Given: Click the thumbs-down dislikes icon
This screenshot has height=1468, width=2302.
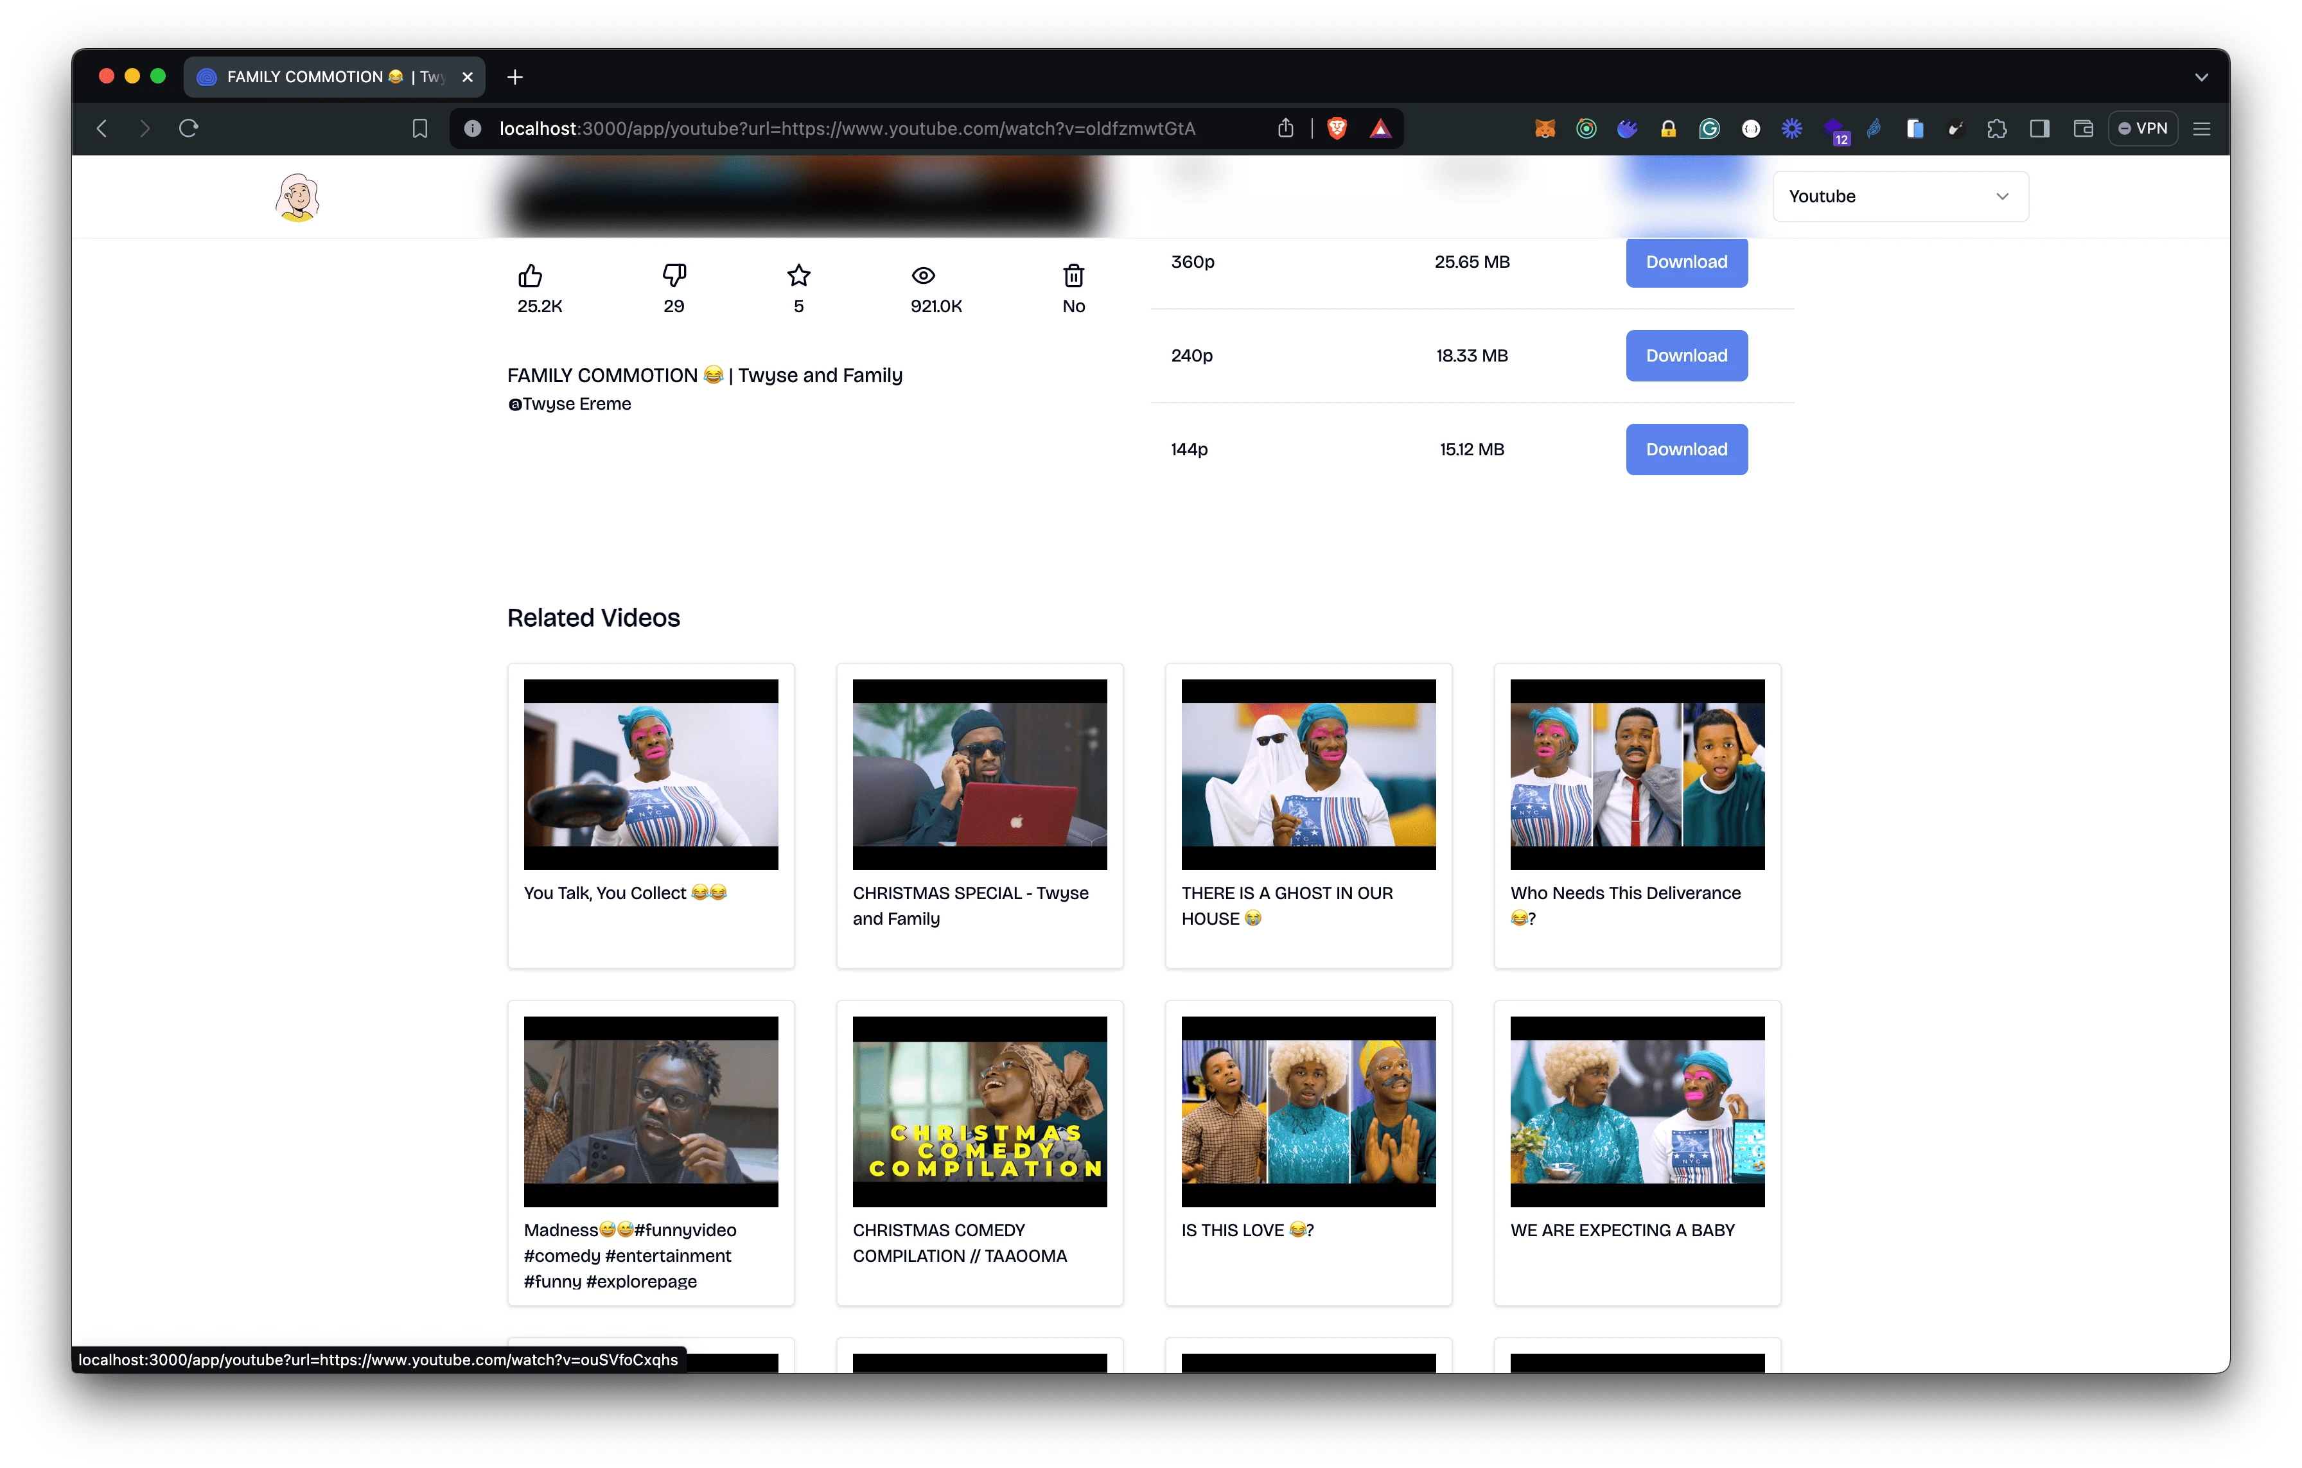Looking at the screenshot, I should pyautogui.click(x=674, y=275).
